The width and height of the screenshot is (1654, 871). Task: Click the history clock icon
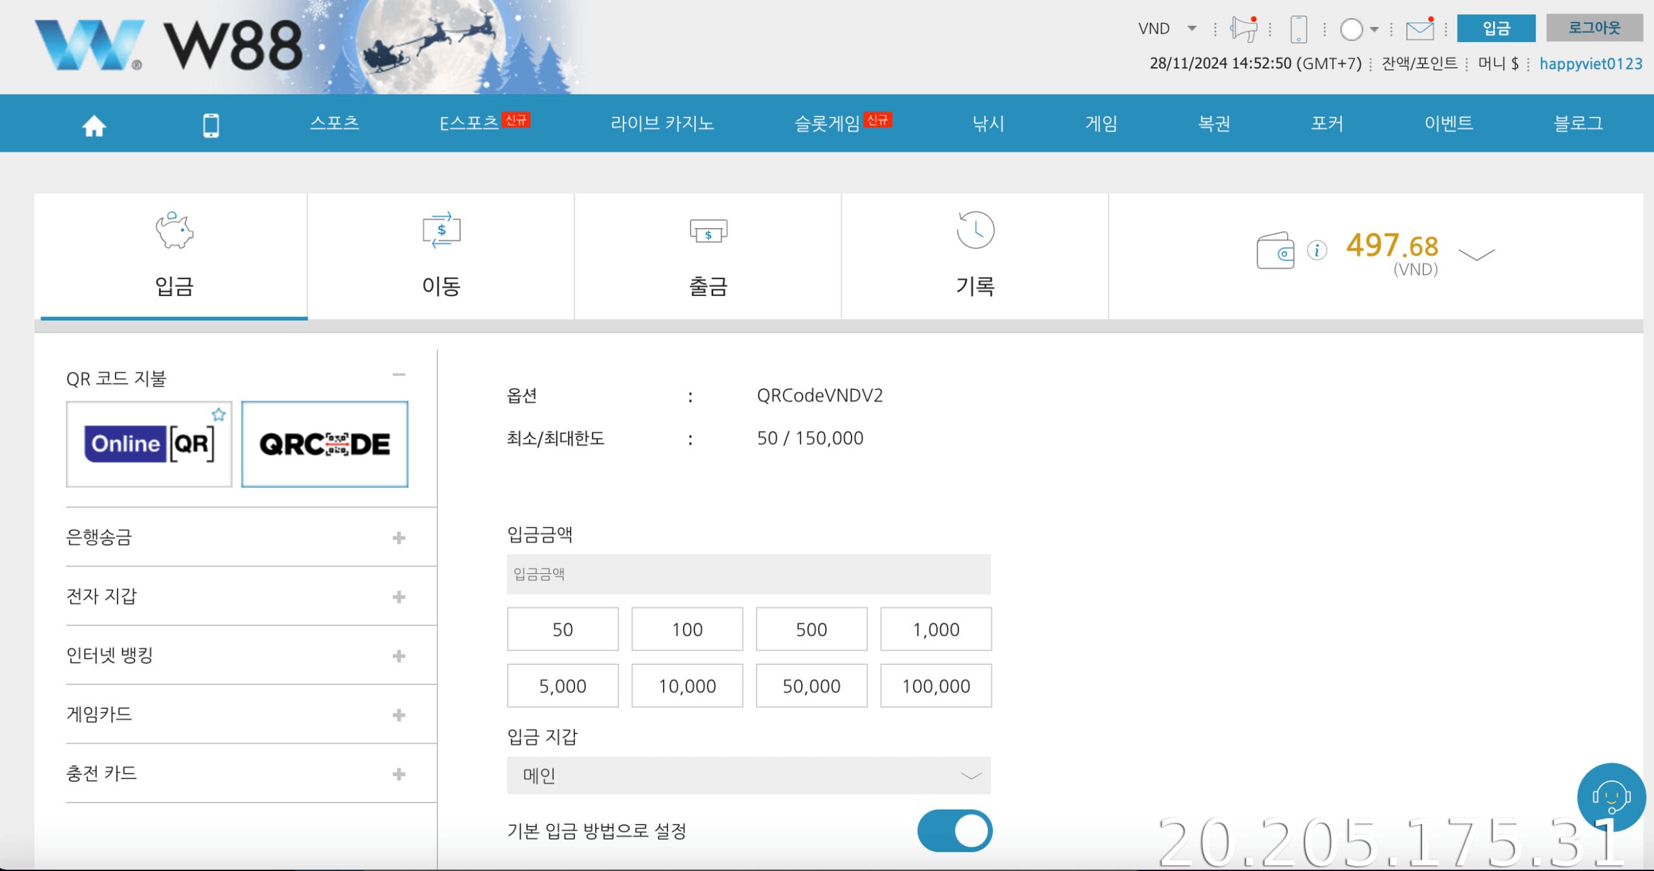(975, 230)
